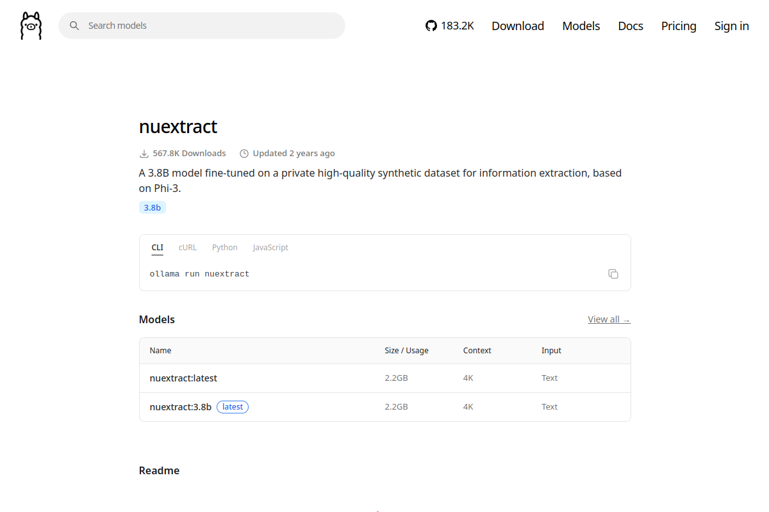The image size is (769, 512).
Task: Open the Models page
Action: (x=581, y=26)
